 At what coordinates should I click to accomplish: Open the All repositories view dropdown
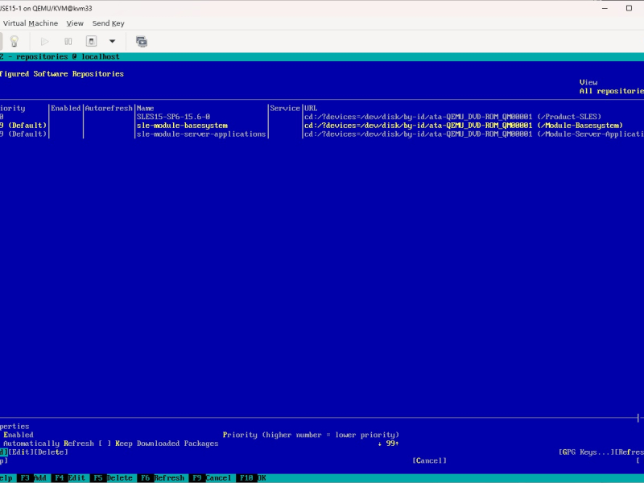point(611,91)
